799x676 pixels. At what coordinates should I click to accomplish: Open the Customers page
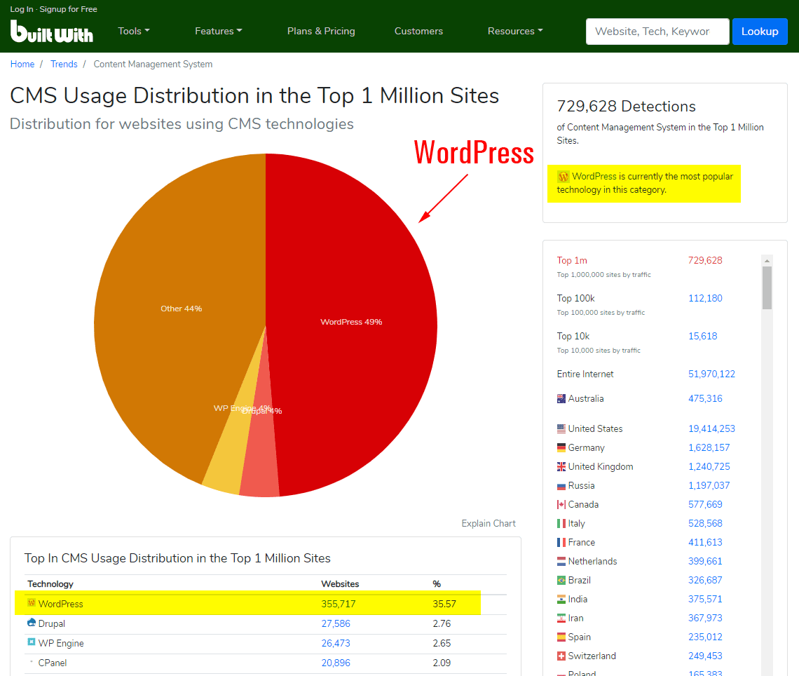[x=419, y=31]
